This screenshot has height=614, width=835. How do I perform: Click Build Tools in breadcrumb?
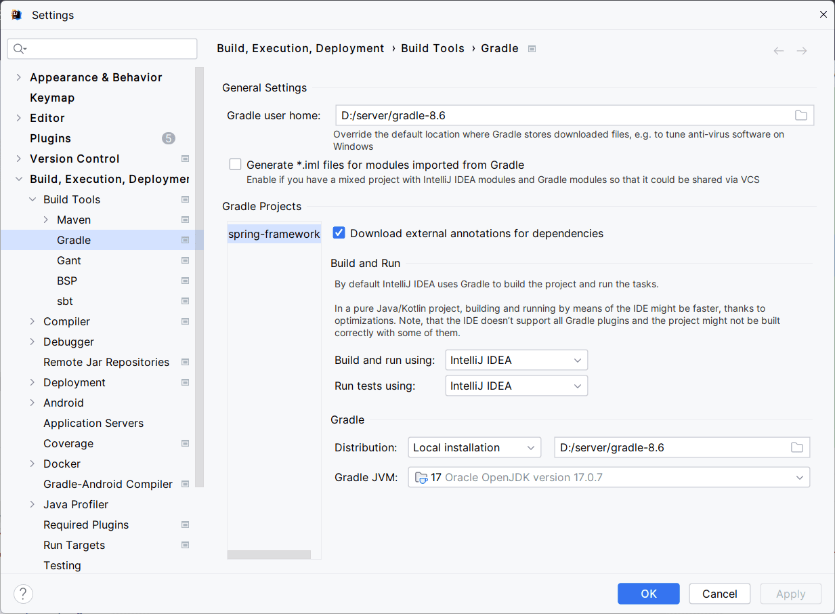tap(433, 48)
